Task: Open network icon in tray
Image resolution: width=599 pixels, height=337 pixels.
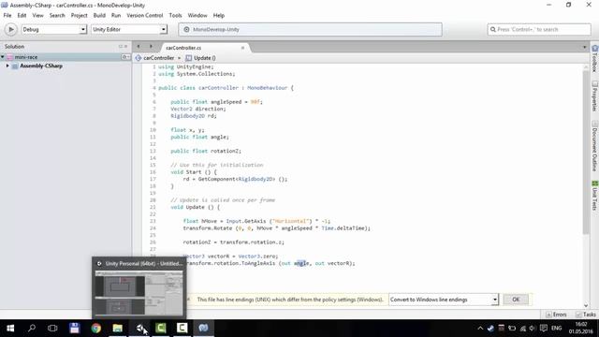Action: coord(522,329)
